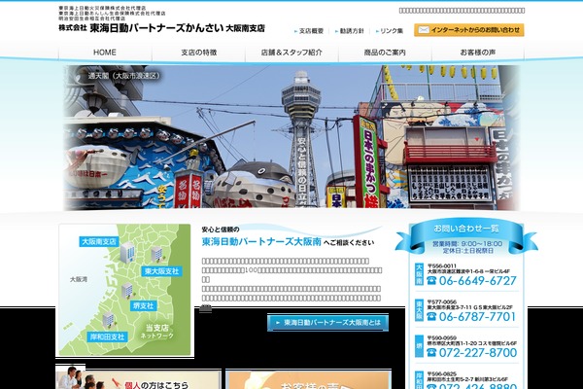Open the お客様の声 banner at bottom

click(x=308, y=379)
